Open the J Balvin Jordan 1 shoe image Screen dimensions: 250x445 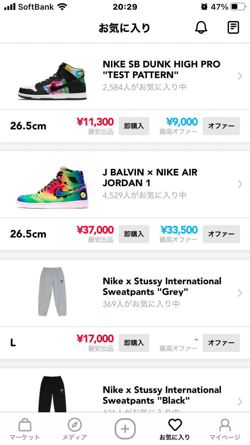tap(52, 187)
